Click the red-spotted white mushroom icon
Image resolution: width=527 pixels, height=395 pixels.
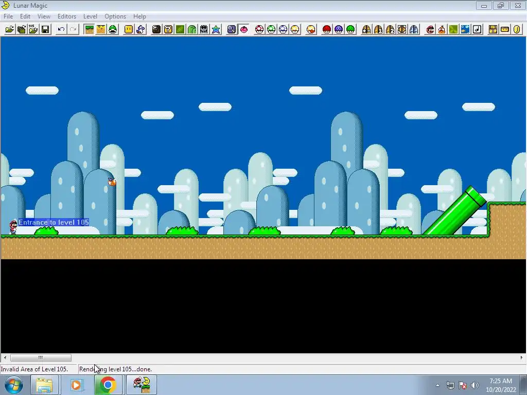click(259, 29)
